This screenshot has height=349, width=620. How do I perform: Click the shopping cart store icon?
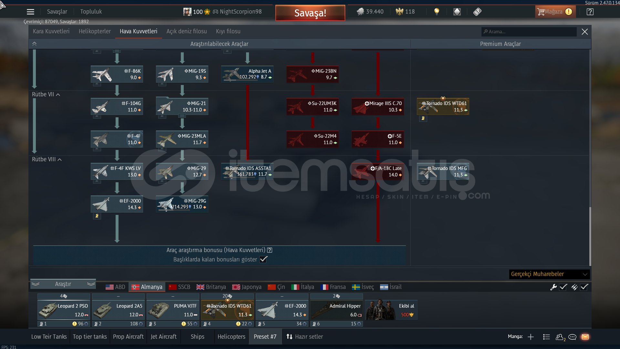click(x=541, y=12)
